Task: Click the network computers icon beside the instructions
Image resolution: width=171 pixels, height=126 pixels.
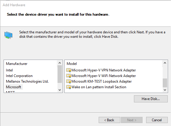Action: [x=8, y=35]
